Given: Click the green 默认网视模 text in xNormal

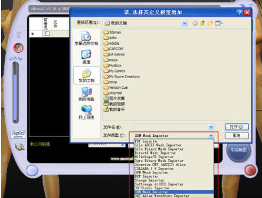Looking at the screenshot, I should 40,144.
